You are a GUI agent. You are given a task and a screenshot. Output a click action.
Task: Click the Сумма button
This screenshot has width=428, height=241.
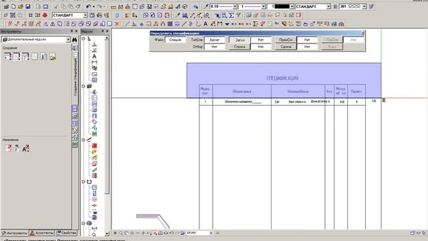tap(286, 47)
